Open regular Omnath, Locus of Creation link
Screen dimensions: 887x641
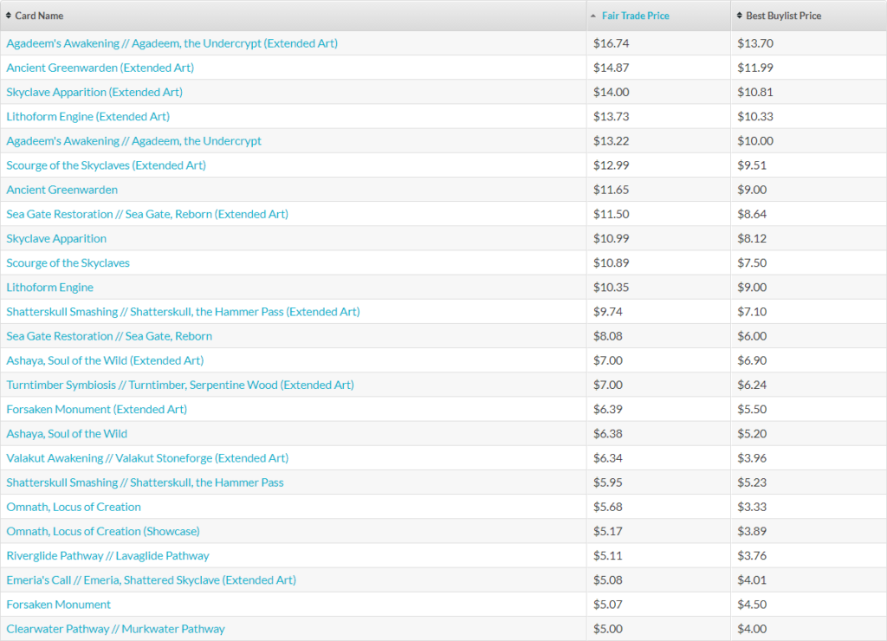74,507
